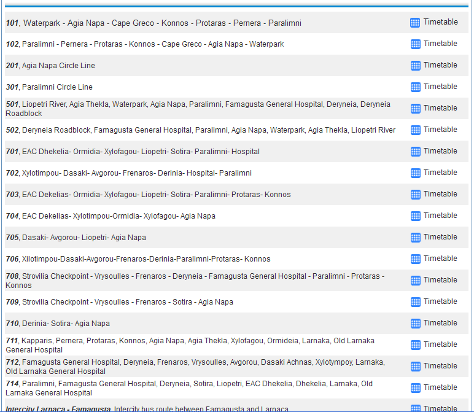Open Timetable link for route 708
Screen dimensions: 474x412
(440, 280)
